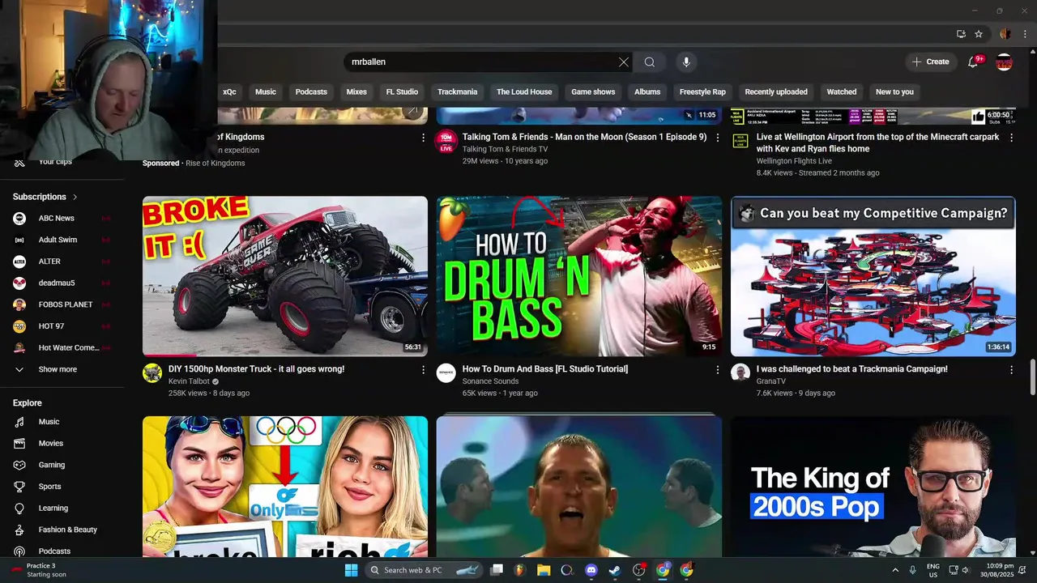Clear the search box with the X icon
This screenshot has height=583, width=1037.
(x=624, y=62)
